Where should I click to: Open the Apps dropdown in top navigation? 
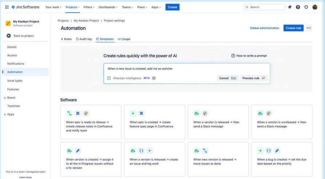156,7
